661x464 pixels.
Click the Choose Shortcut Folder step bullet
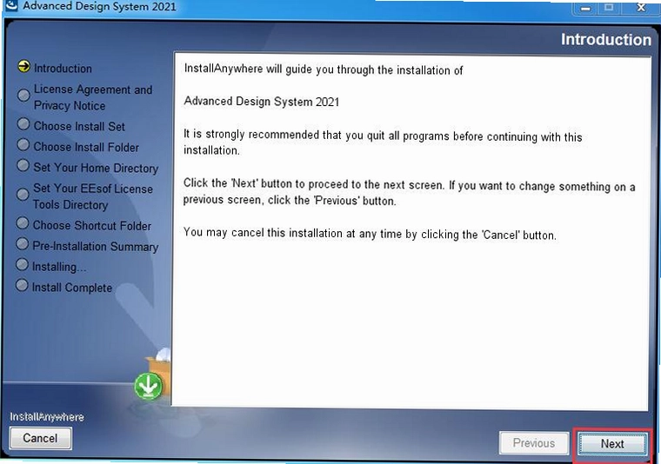click(23, 223)
